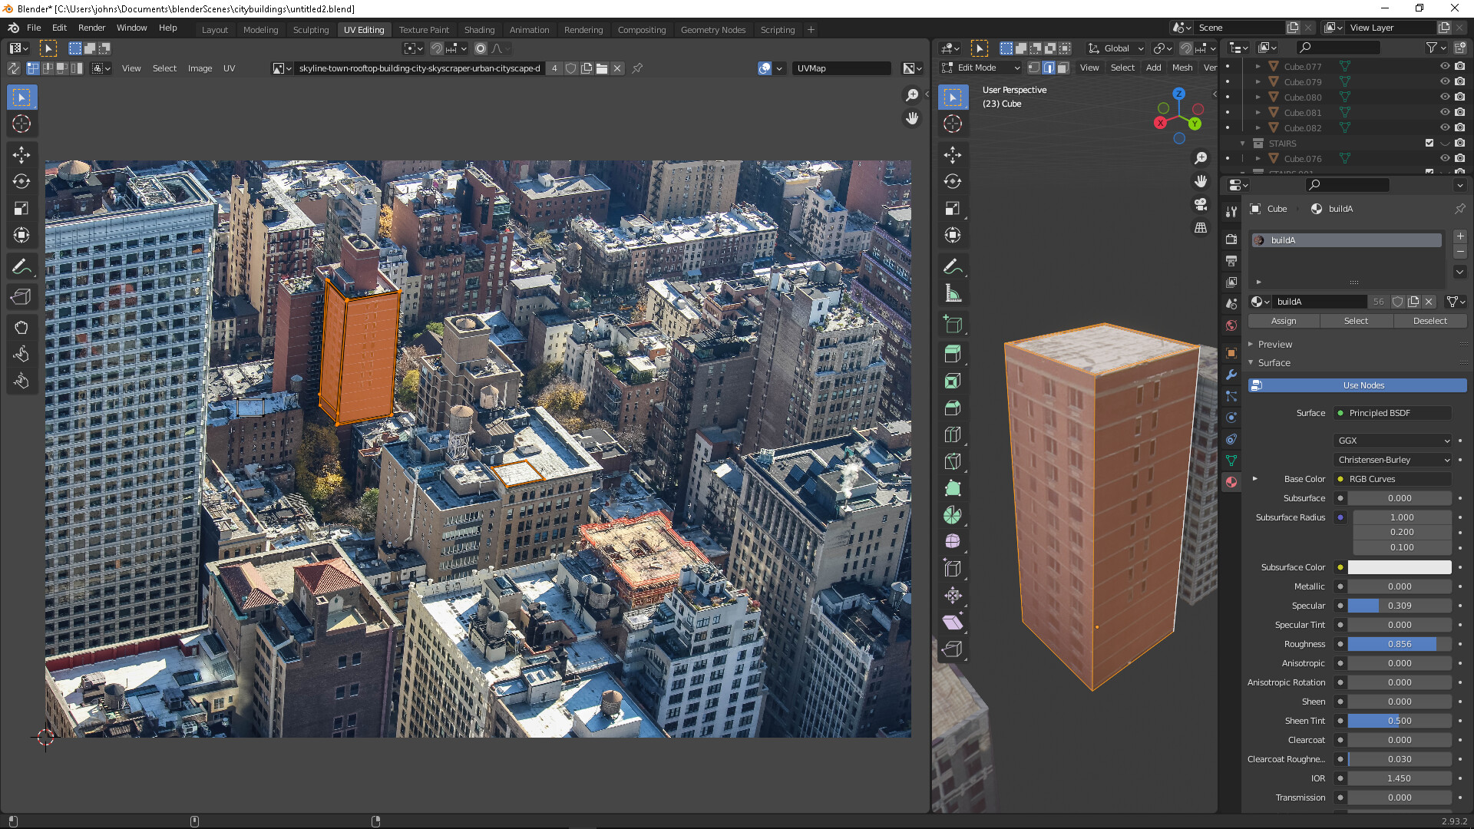Select the Rip Region tool in UV editor
This screenshot has height=829, width=1474.
tap(21, 297)
